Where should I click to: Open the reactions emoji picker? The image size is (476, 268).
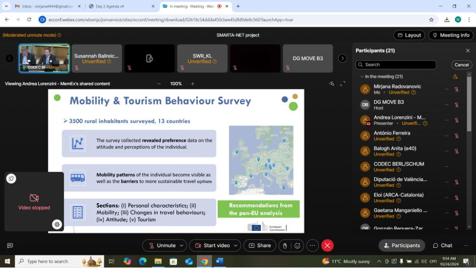point(297,246)
